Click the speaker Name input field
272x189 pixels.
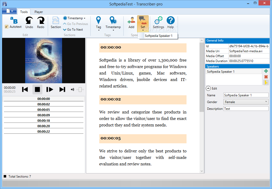246,95
